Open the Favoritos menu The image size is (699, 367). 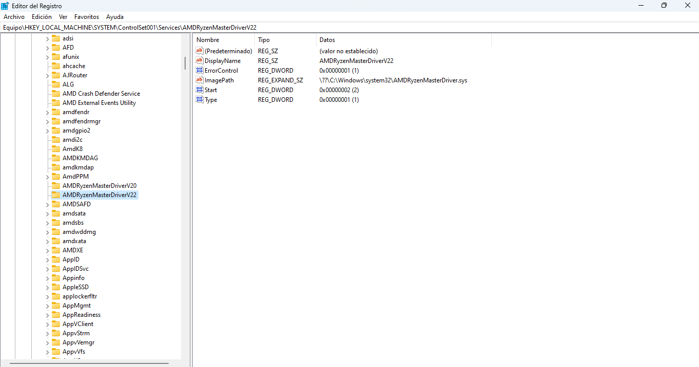coord(87,17)
